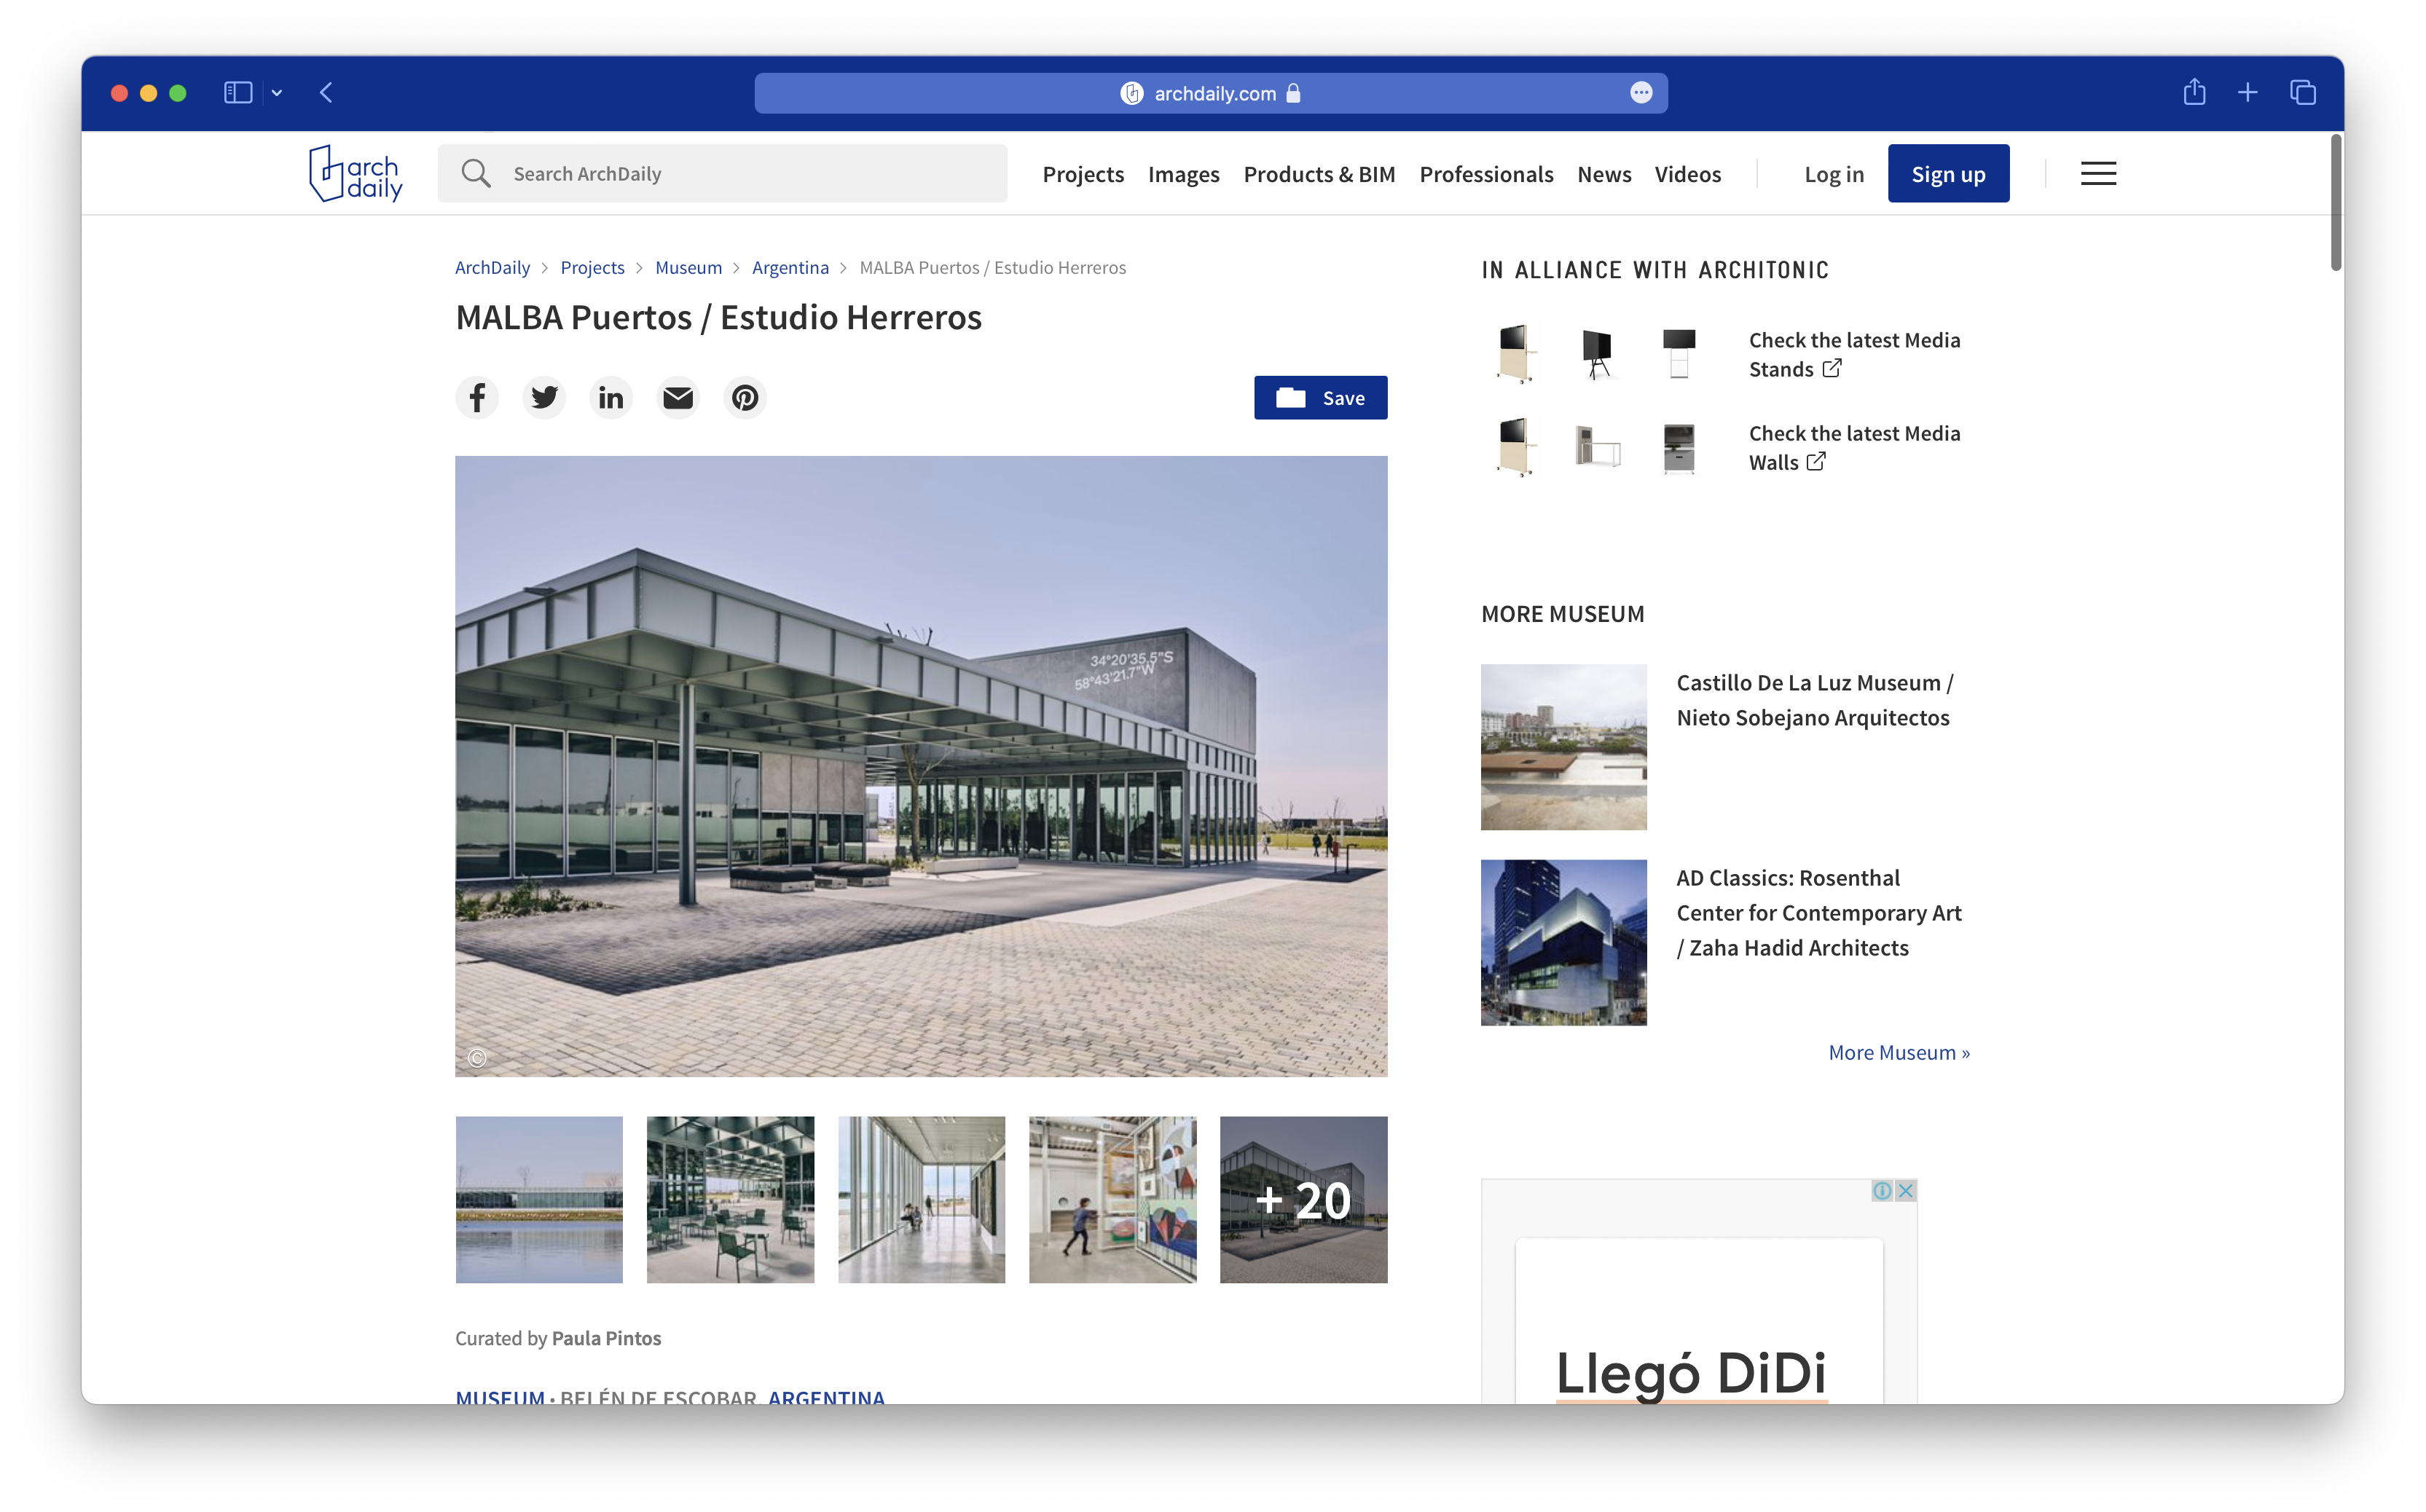Click the ArchDaily logo
The width and height of the screenshot is (2426, 1512).
356,174
